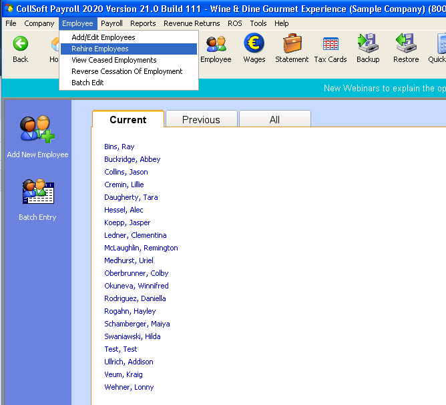The image size is (446, 405).
Task: Open the Wages euro icon
Action: point(254,48)
